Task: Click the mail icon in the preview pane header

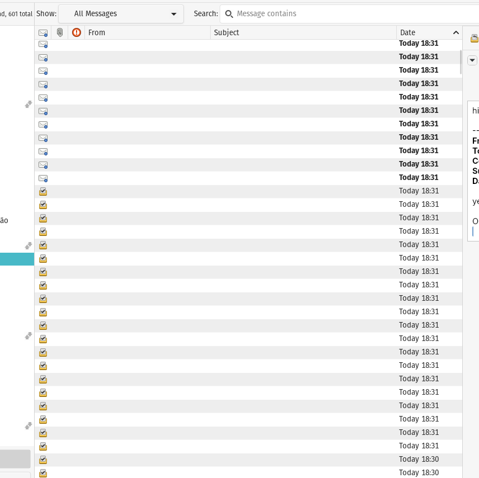Action: pos(475,38)
